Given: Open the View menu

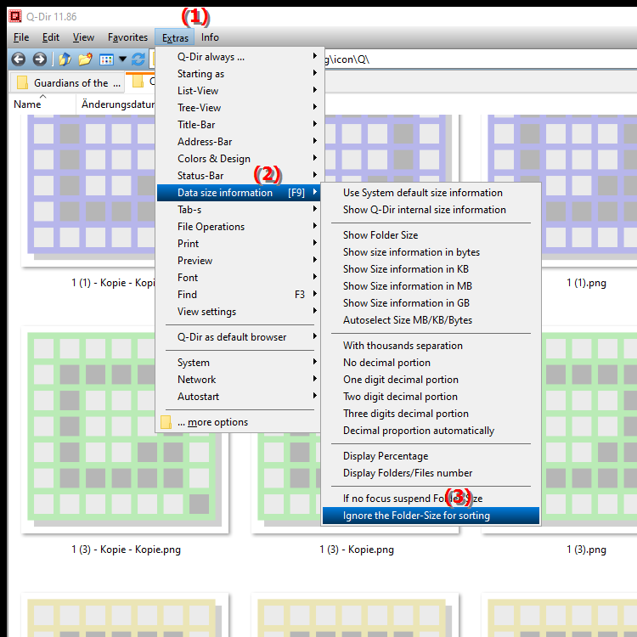Looking at the screenshot, I should coord(83,37).
